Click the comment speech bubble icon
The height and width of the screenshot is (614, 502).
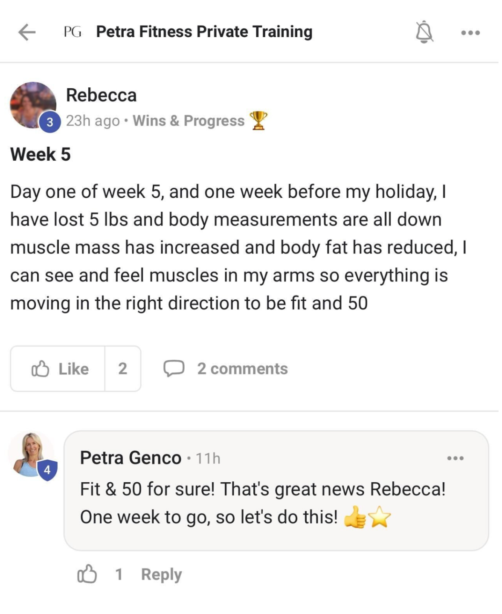[x=174, y=369]
